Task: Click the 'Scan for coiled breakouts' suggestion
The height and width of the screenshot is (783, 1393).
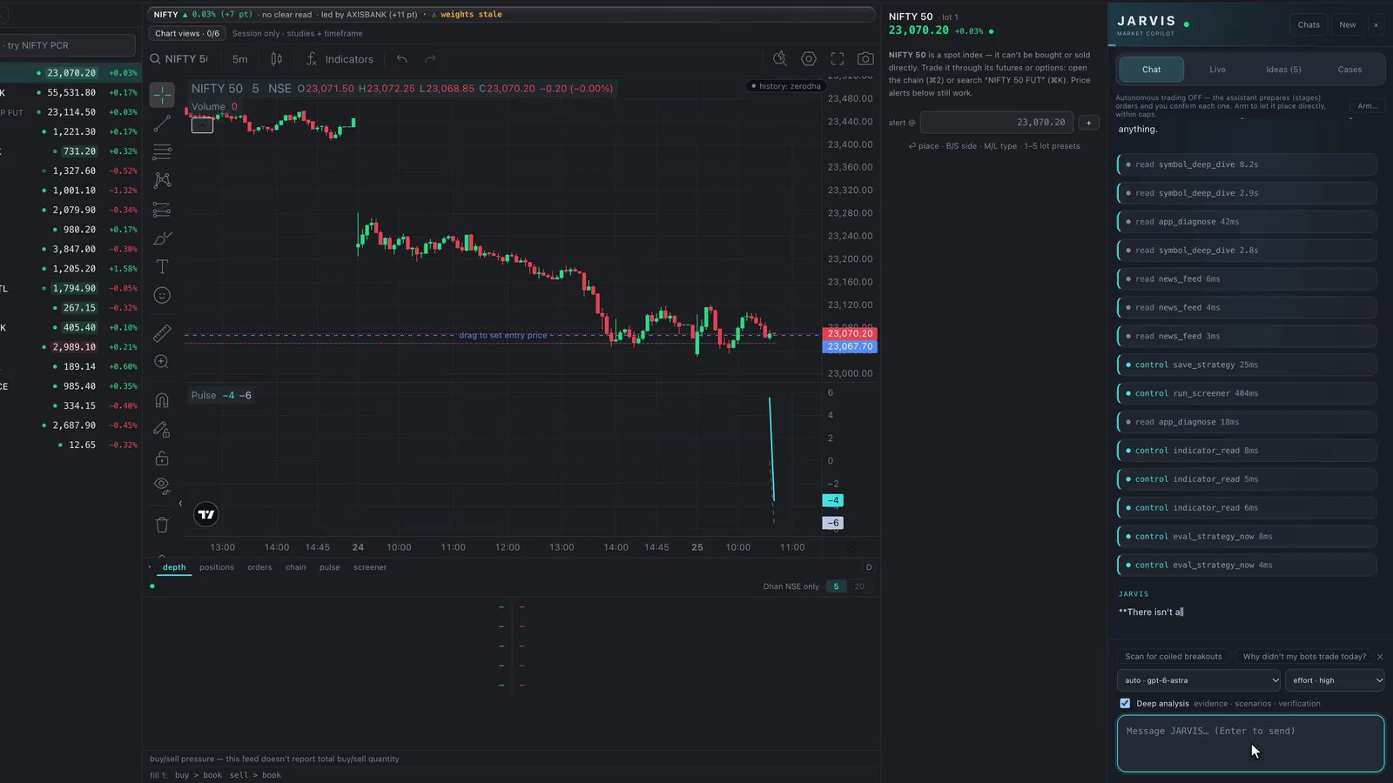Action: point(1174,657)
